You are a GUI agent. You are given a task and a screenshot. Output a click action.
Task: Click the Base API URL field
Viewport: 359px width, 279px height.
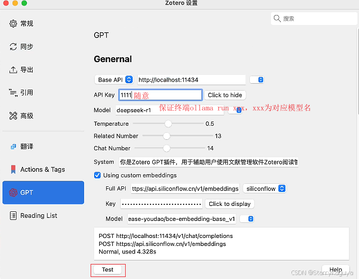click(x=191, y=80)
